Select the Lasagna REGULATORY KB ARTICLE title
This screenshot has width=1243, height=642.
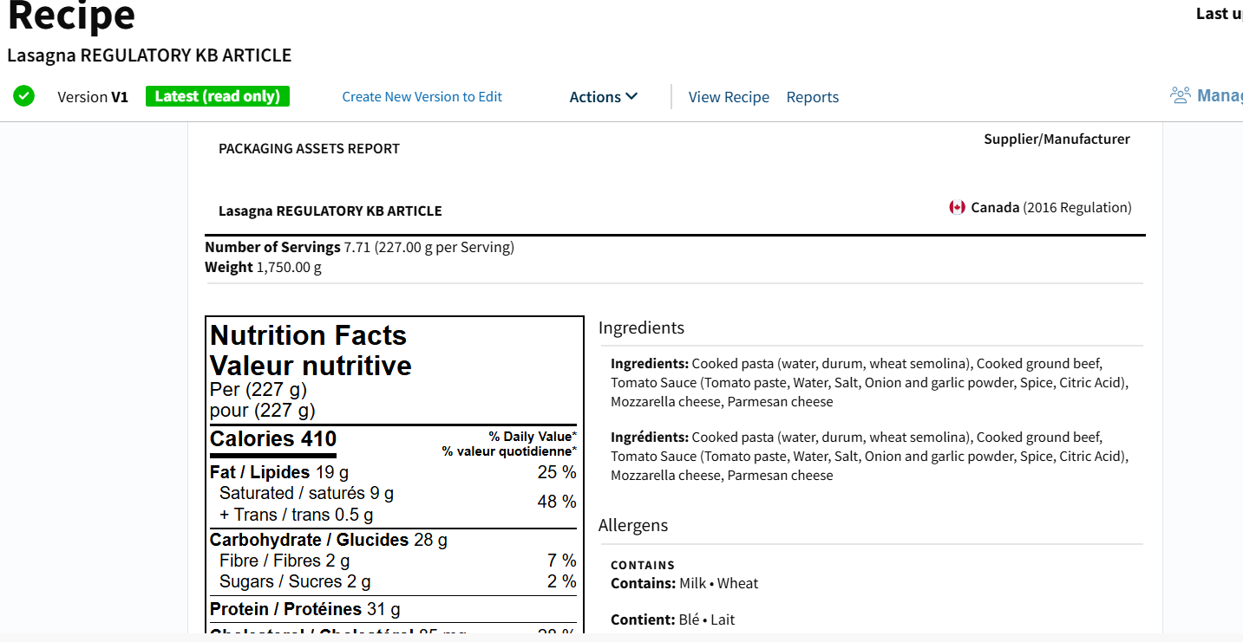click(148, 55)
